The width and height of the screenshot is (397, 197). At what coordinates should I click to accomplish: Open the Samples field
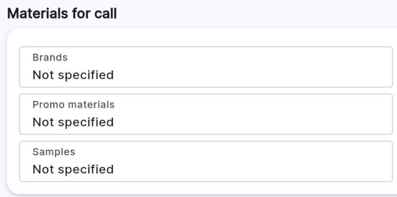[206, 161]
